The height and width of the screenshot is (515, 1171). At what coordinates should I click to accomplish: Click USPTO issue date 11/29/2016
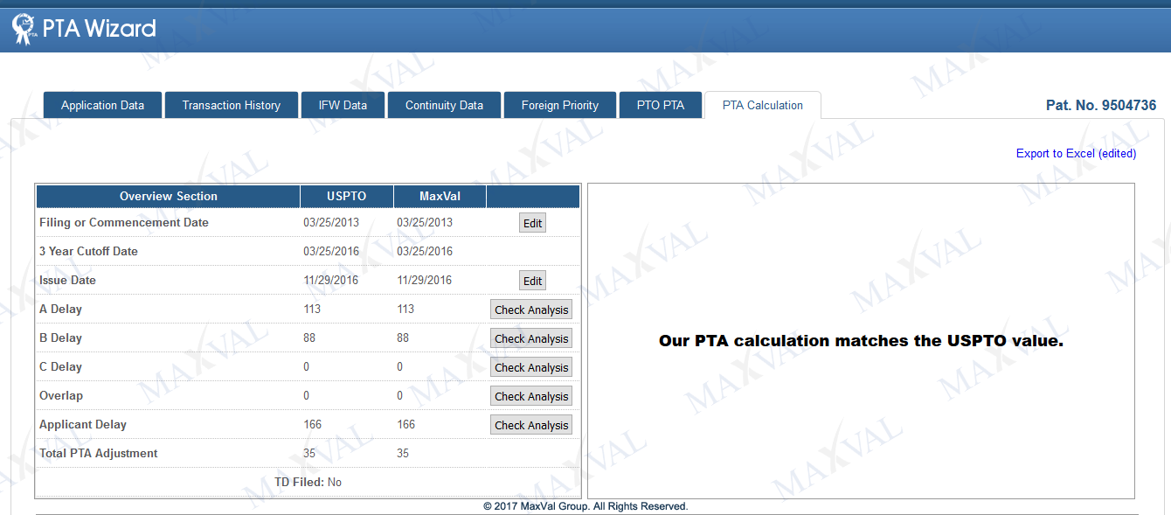pyautogui.click(x=331, y=280)
